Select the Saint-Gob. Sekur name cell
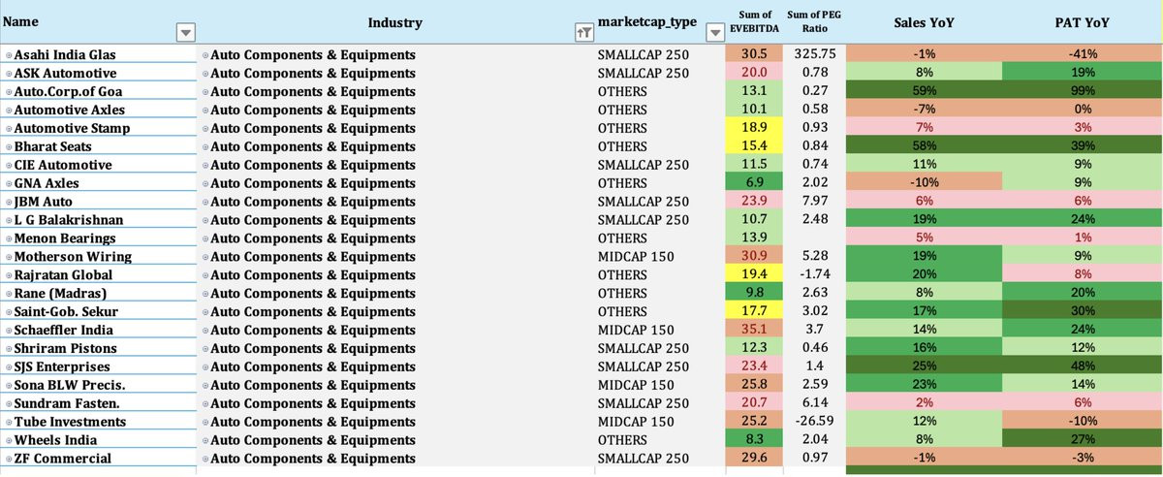 pyautogui.click(x=99, y=312)
